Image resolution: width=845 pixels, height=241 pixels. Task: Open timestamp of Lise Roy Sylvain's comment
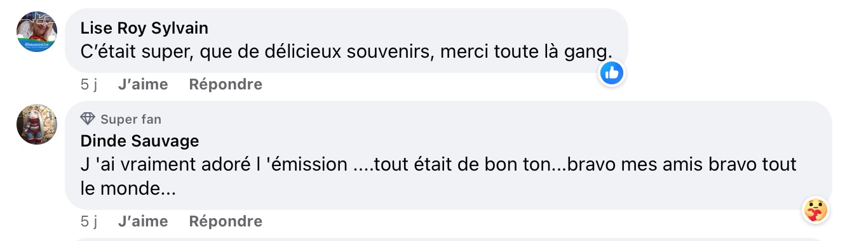[88, 84]
